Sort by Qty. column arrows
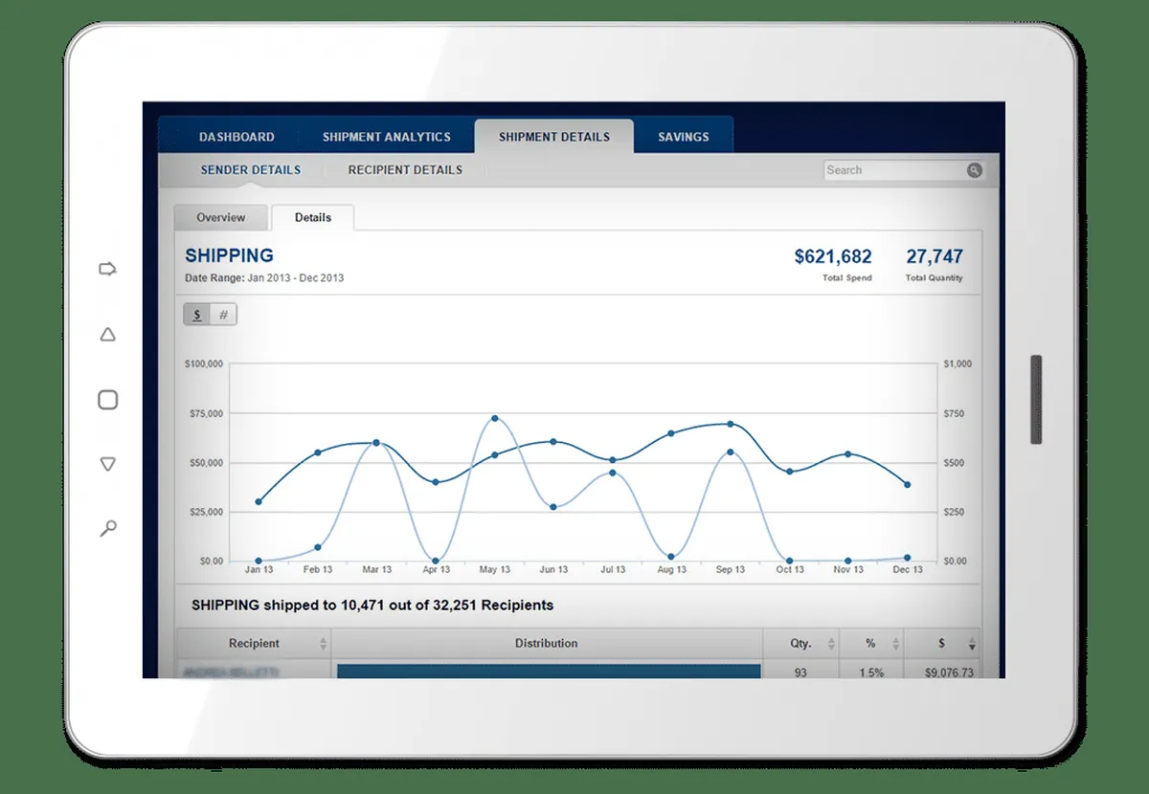 [x=829, y=644]
